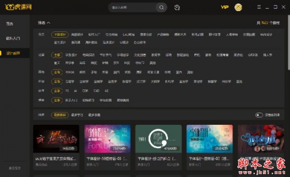The height and width of the screenshot is (177, 290).
Task: Select the 金属字 font type filter
Action: tap(98, 81)
